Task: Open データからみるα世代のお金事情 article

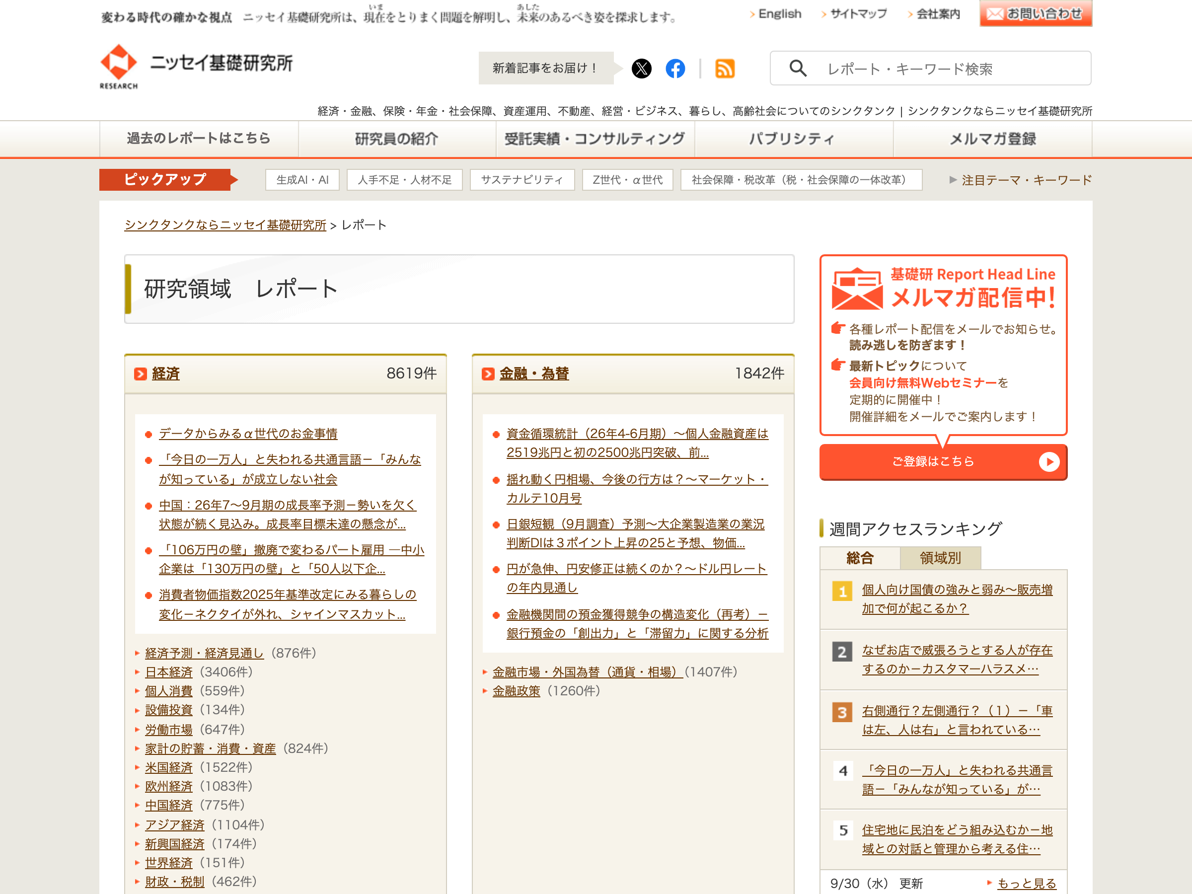Action: [248, 434]
